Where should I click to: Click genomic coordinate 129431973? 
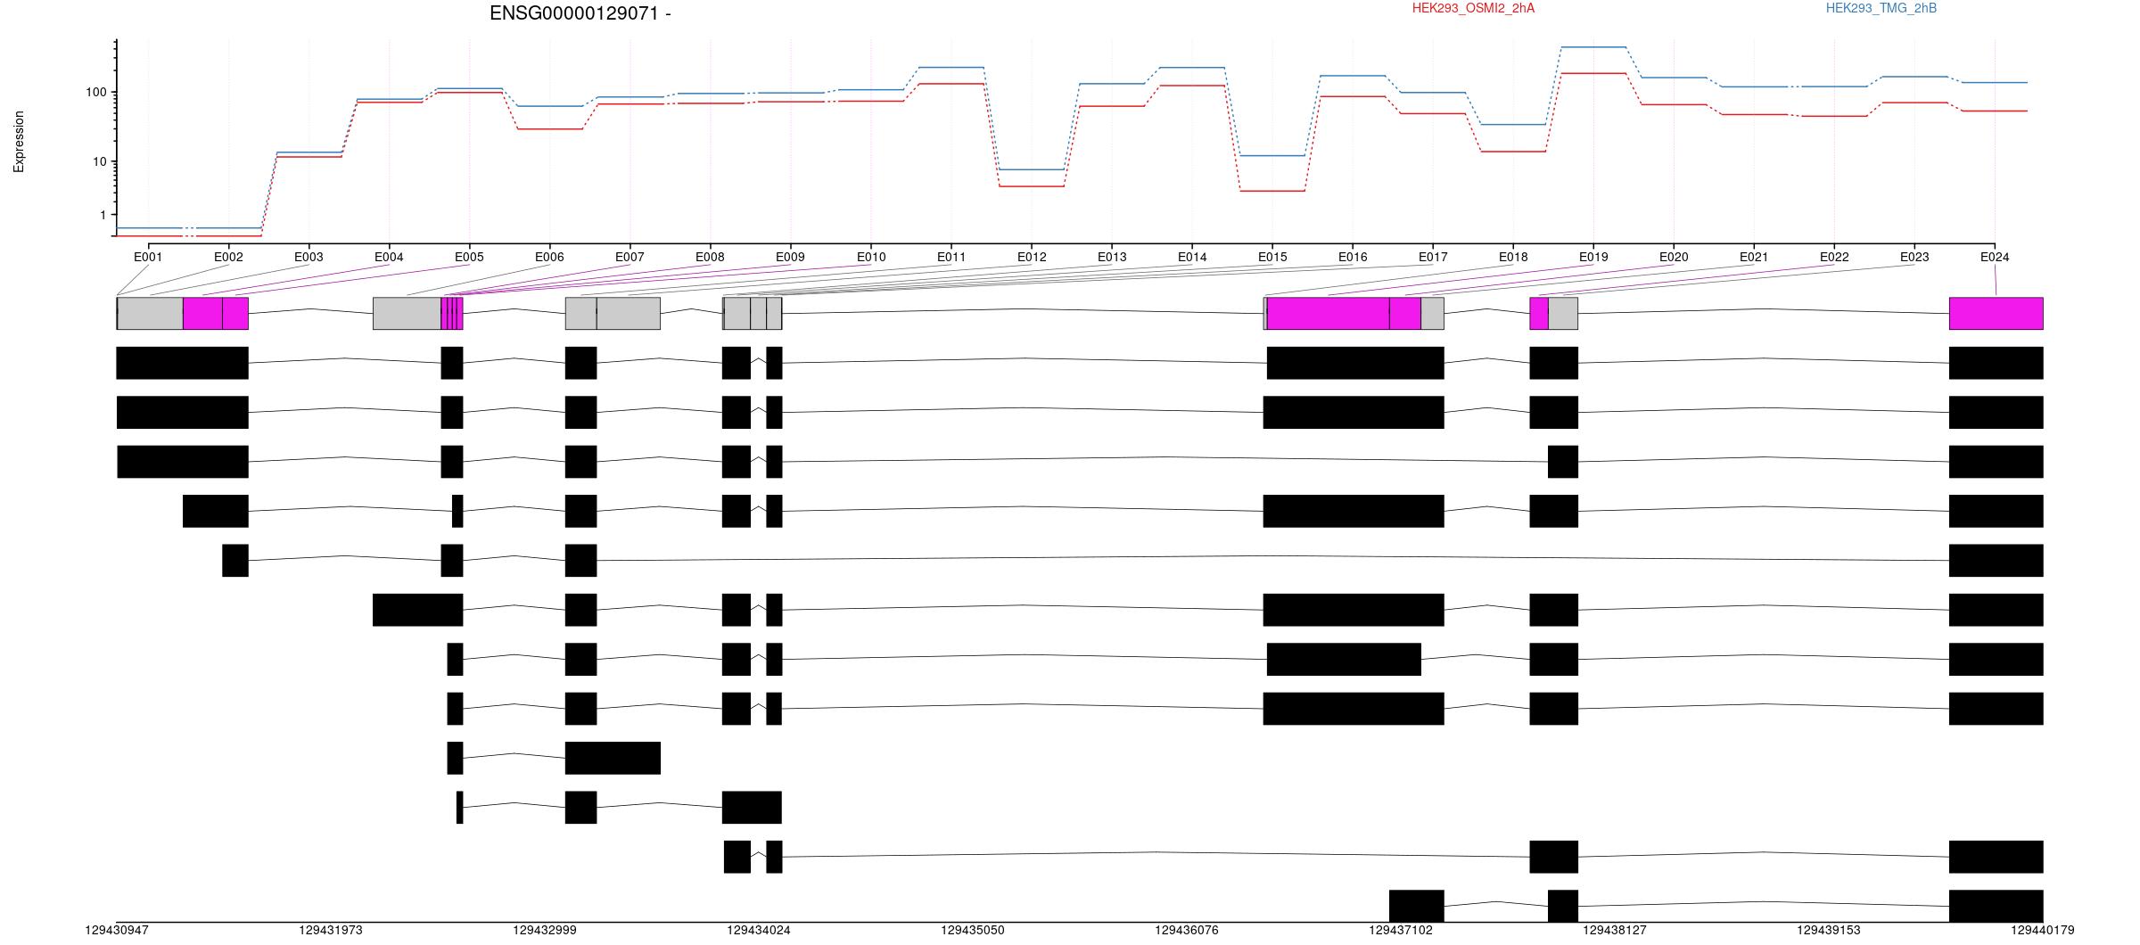point(331,930)
